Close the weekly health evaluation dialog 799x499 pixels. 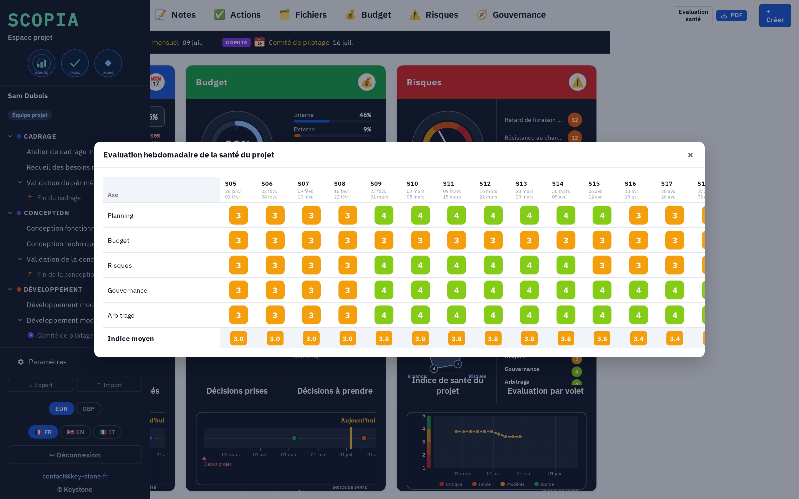tap(690, 155)
